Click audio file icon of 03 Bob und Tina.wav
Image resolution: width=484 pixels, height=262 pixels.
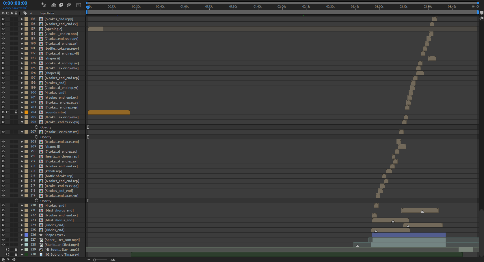tap(41, 254)
